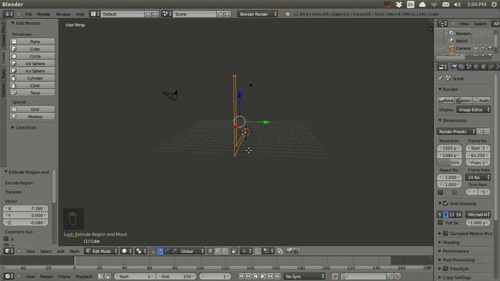
Task: Select the Render Layers properties tab icon
Action: tap(462, 66)
